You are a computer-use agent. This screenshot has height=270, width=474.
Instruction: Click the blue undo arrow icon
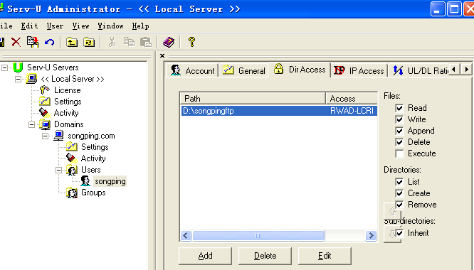click(49, 42)
